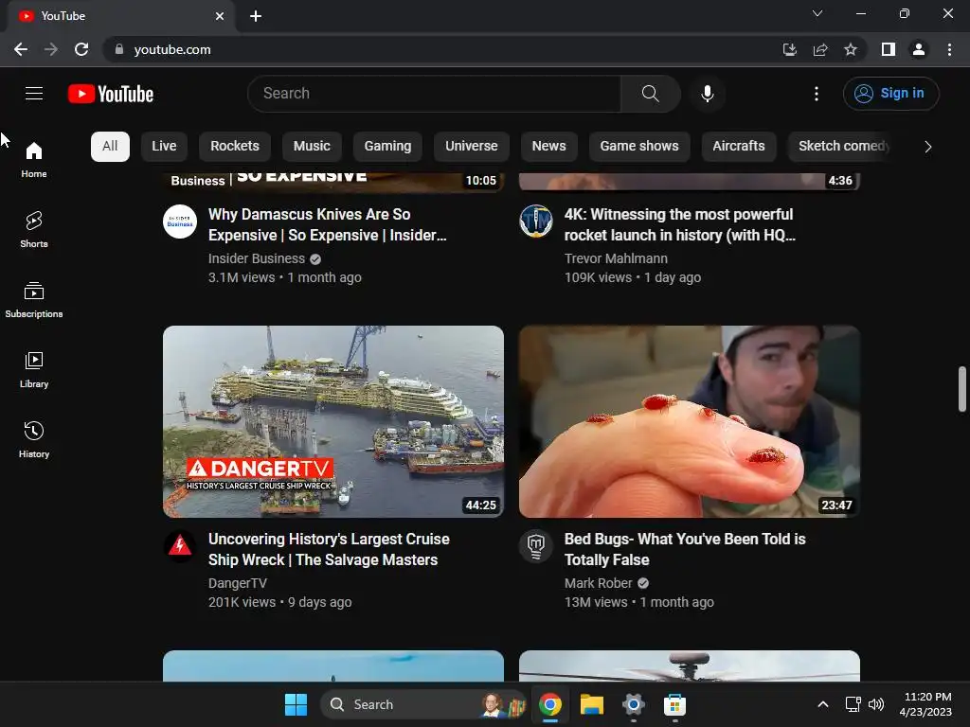
Task: Visit the Trevor Mahlmann channel name
Action: point(616,258)
